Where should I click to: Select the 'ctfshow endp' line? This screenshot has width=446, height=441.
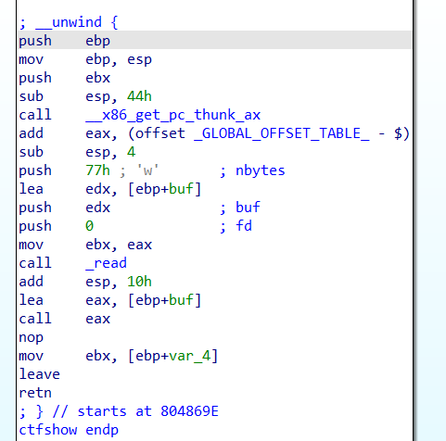[x=69, y=430]
